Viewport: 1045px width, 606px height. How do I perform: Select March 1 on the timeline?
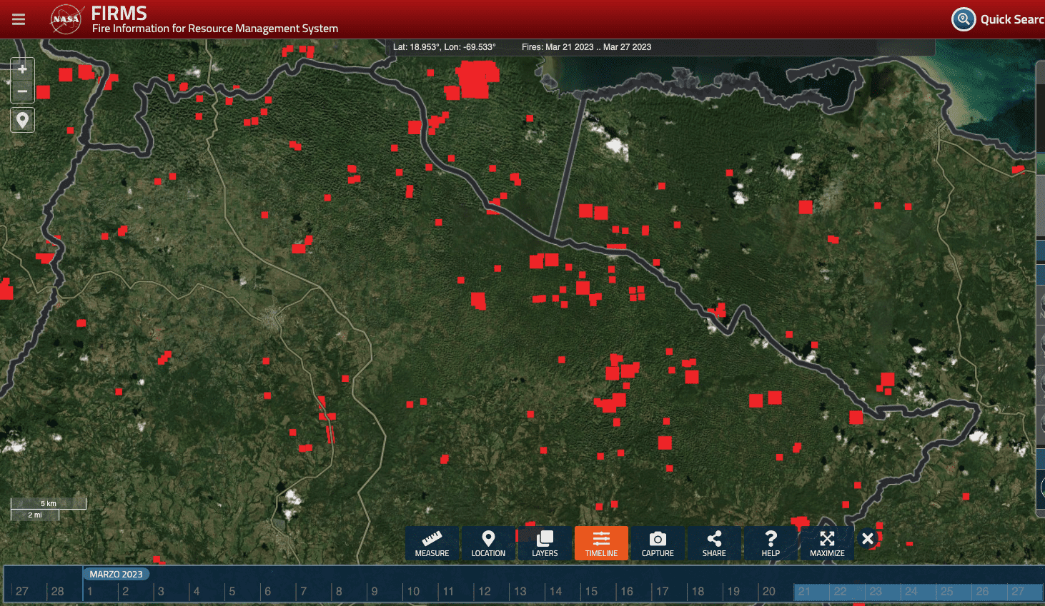[91, 592]
